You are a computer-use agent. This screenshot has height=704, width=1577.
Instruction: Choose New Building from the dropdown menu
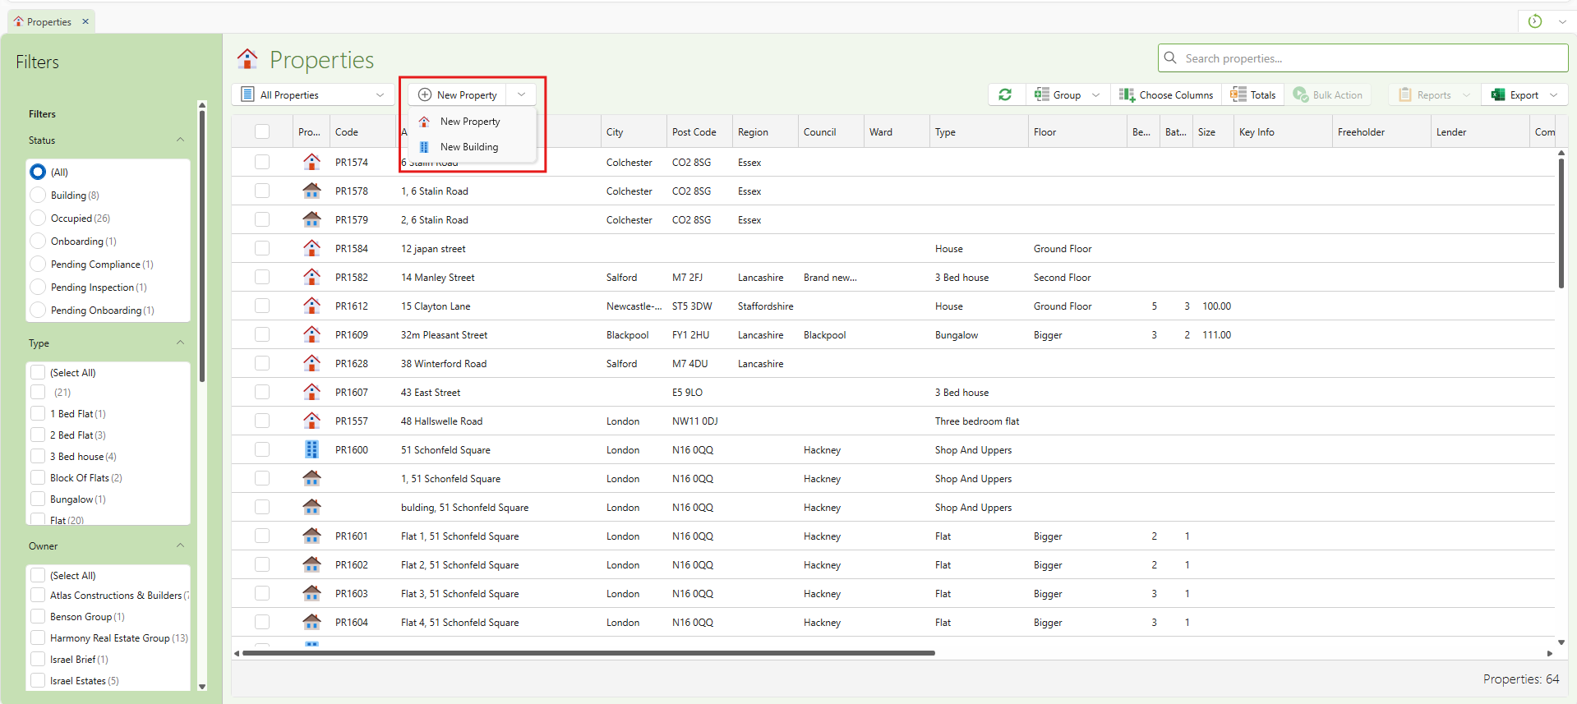tap(468, 147)
